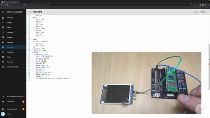Image resolution: width=210 pixels, height=118 pixels.
Task: Open the Energia lightning bolt icon
Action: [x=3, y=23]
